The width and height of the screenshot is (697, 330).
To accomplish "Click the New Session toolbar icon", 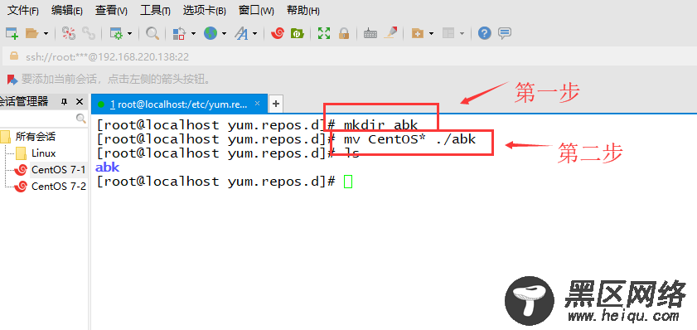I will [x=12, y=33].
